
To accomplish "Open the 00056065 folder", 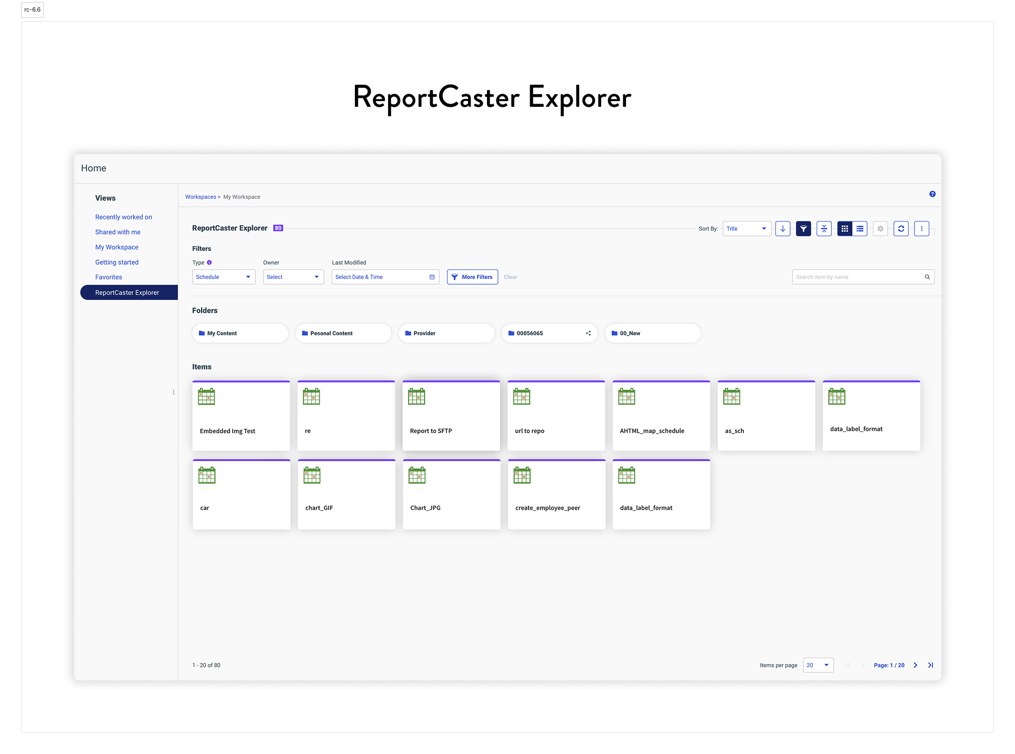I will pos(550,334).
